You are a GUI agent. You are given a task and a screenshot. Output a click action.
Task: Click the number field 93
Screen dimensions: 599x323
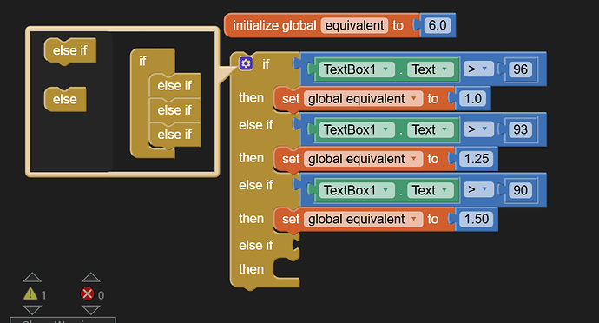520,129
